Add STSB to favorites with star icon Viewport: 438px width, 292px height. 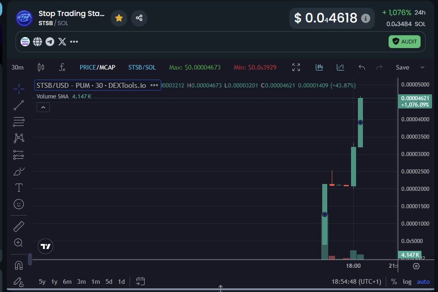point(119,18)
